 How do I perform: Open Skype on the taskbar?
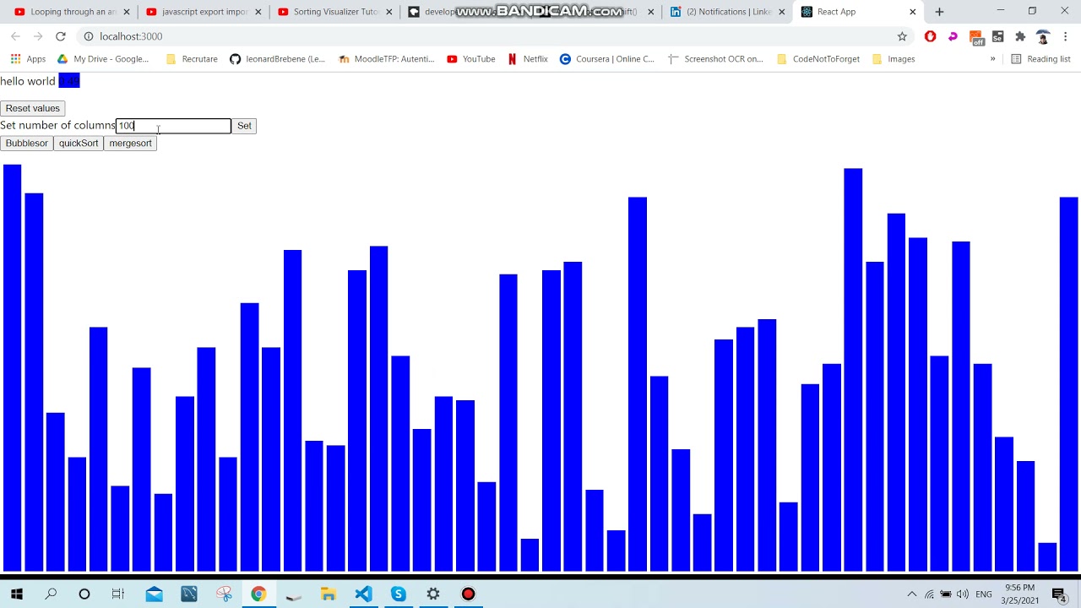(x=398, y=594)
